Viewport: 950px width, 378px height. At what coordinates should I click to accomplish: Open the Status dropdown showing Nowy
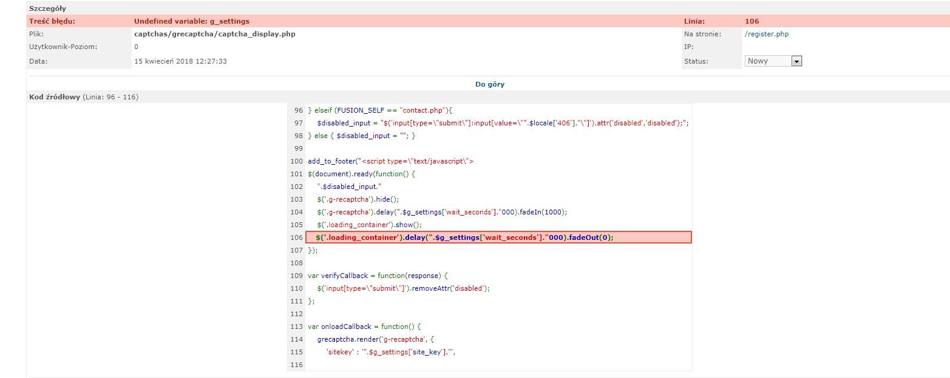773,61
